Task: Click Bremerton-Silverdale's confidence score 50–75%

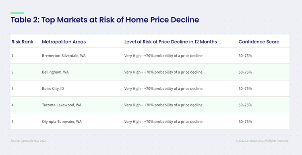Action: (x=245, y=56)
